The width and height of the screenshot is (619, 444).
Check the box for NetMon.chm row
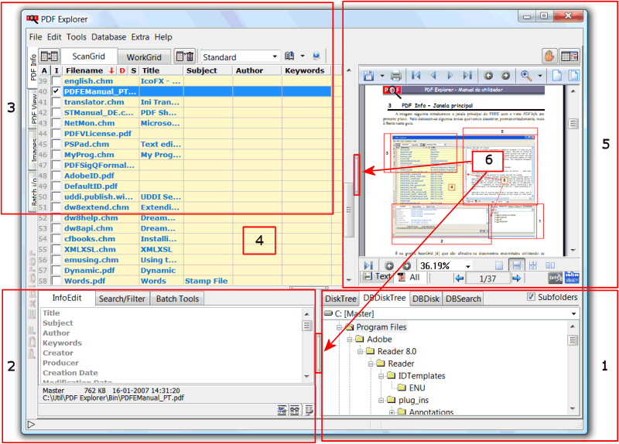[x=56, y=123]
